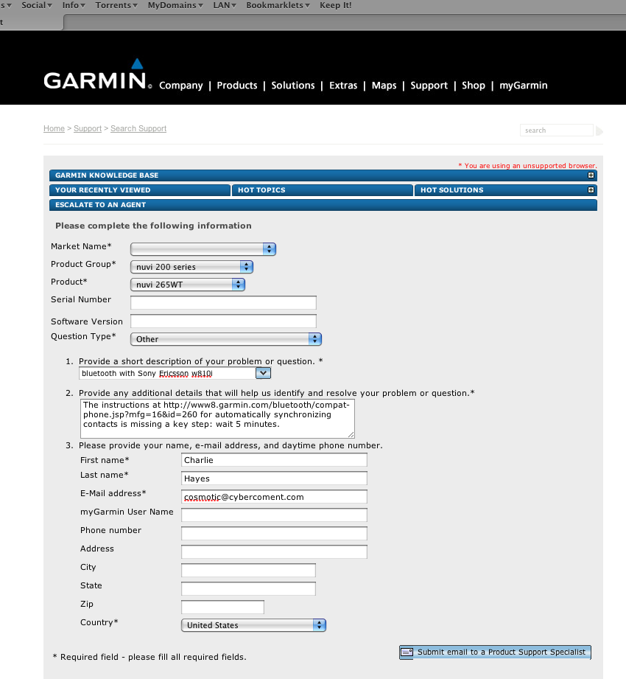Image resolution: width=626 pixels, height=679 pixels.
Task: Open myGarmin in Garmin navigation
Action: pos(524,86)
